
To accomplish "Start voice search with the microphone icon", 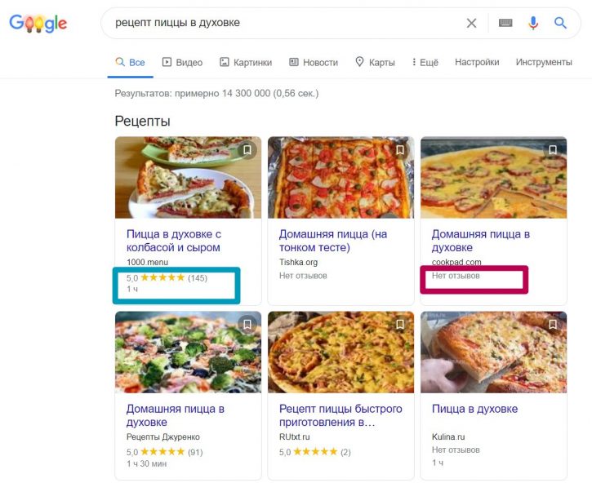I will pyautogui.click(x=533, y=23).
